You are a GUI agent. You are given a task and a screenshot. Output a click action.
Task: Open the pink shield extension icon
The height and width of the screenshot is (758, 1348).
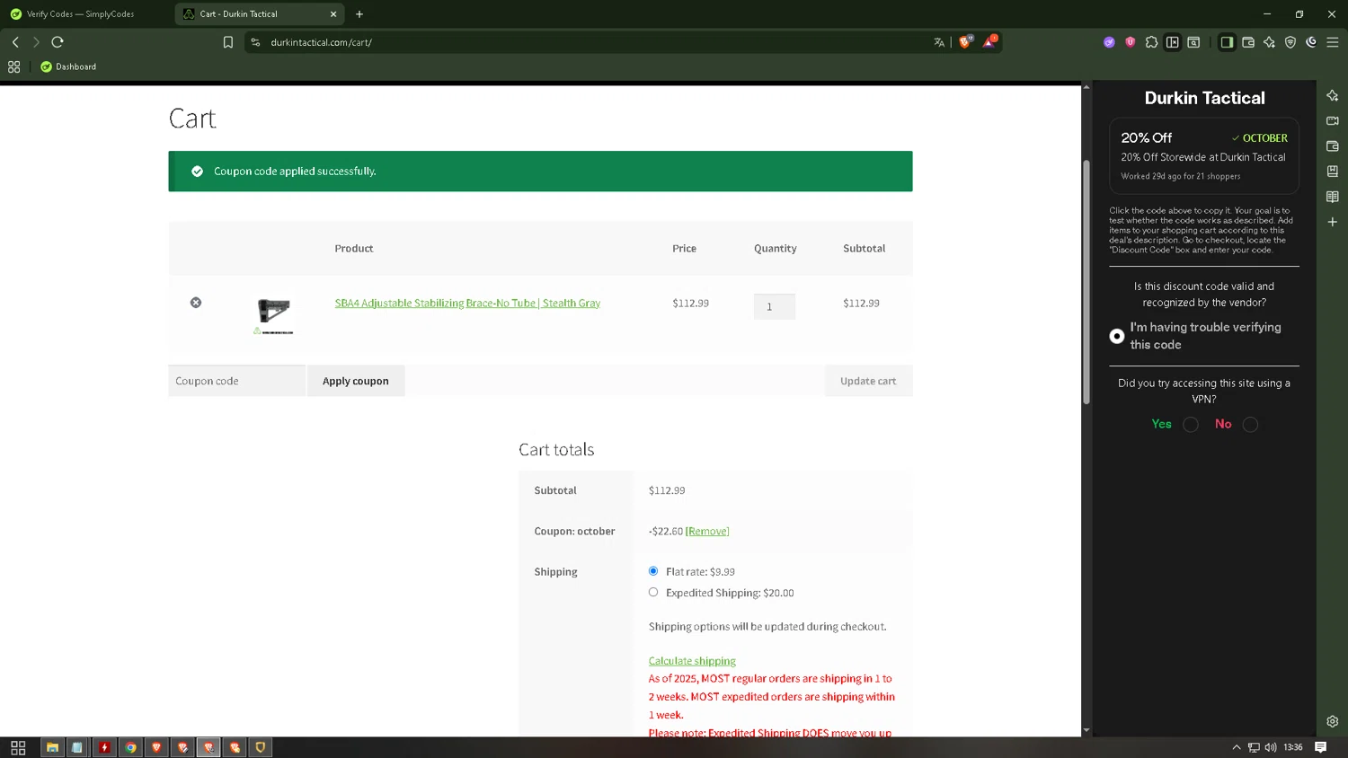pos(1131,42)
